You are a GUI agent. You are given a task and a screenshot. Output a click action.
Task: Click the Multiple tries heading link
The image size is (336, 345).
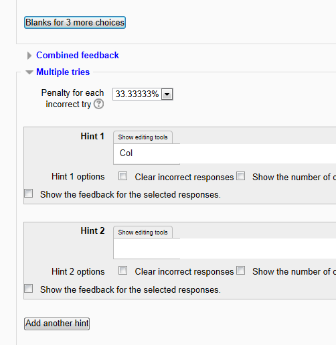[63, 72]
